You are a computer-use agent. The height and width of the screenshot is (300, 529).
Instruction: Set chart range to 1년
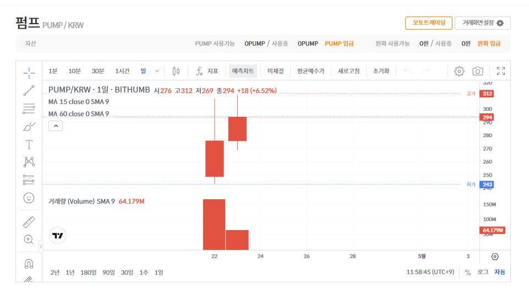pyautogui.click(x=70, y=272)
